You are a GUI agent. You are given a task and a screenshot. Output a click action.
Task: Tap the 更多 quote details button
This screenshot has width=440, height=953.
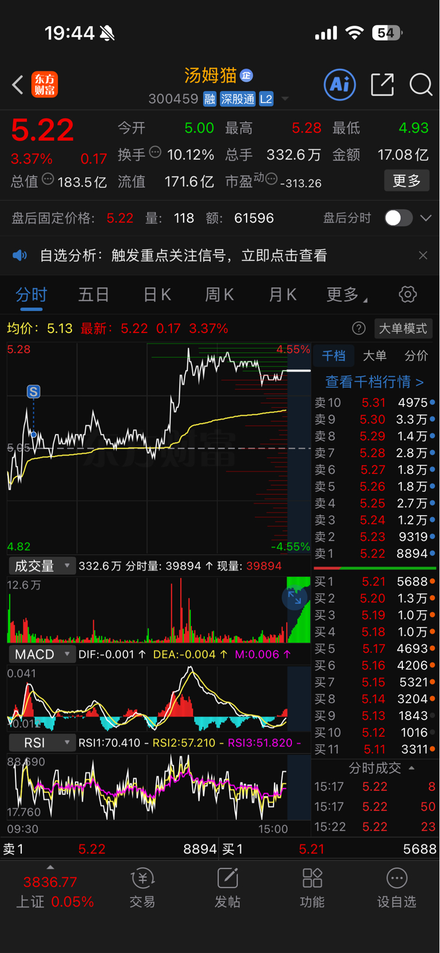tap(407, 181)
